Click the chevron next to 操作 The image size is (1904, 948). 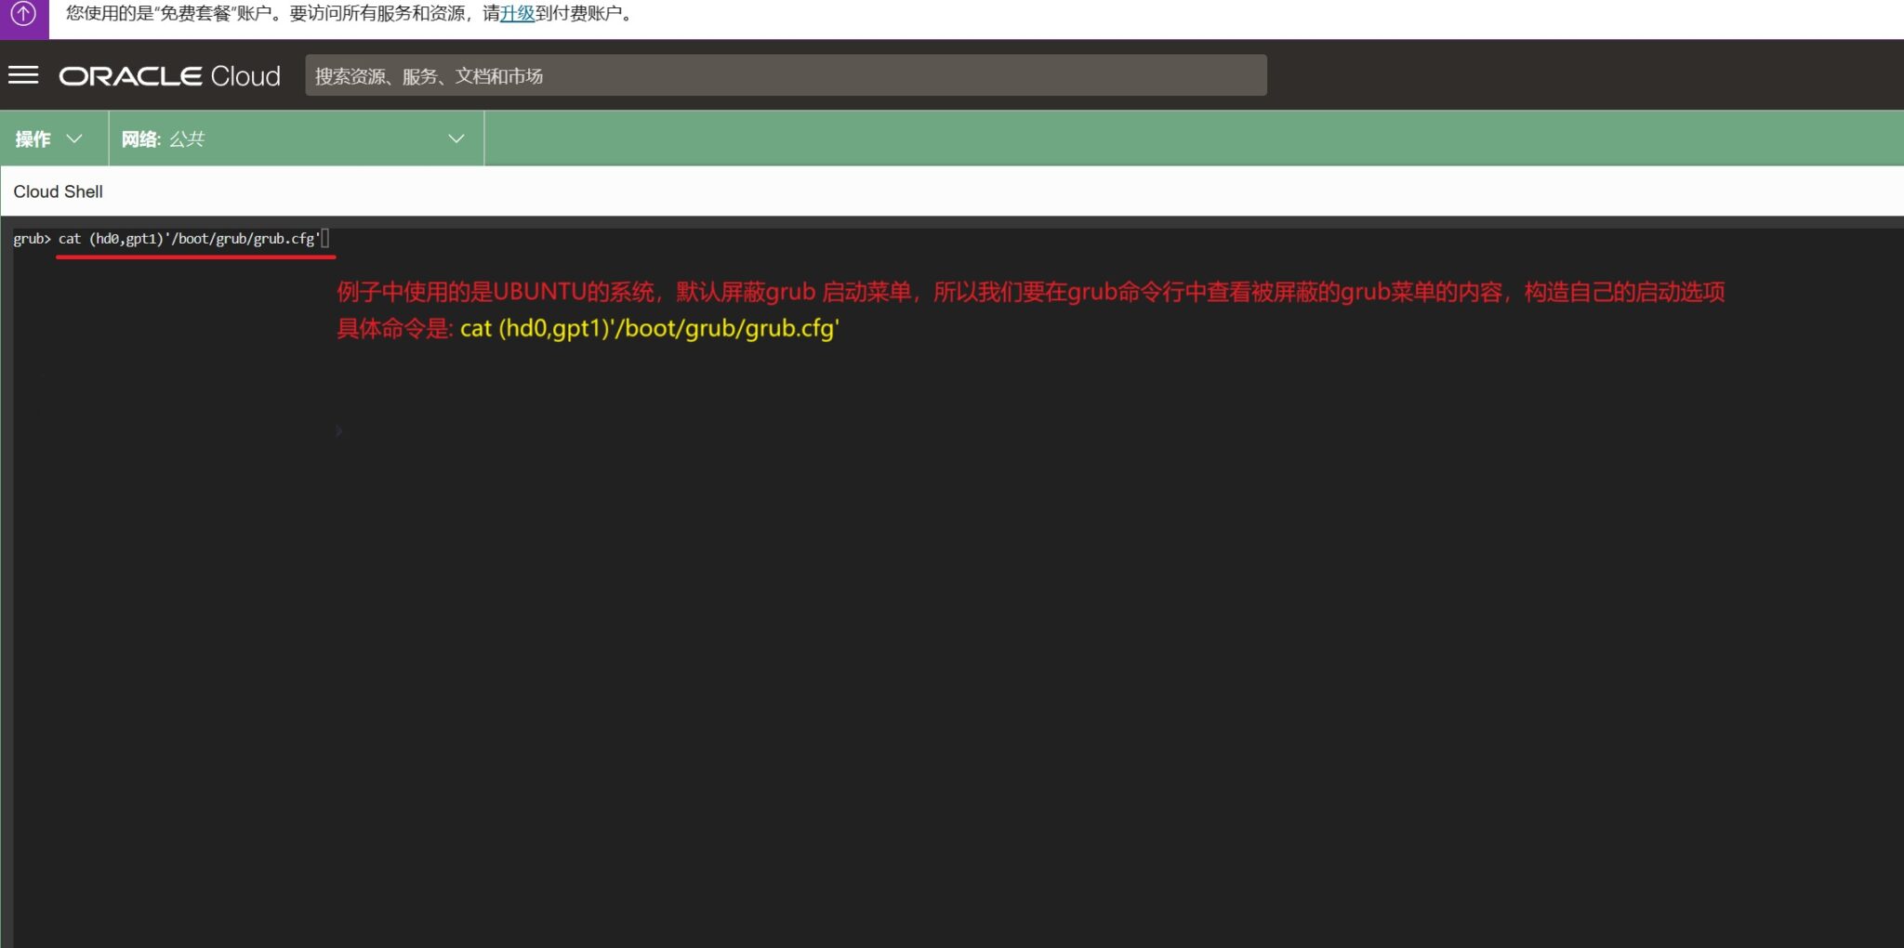pos(75,138)
